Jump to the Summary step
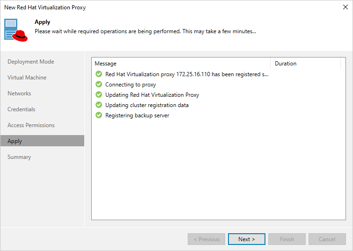Viewport: 353px width, 251px height. (19, 157)
